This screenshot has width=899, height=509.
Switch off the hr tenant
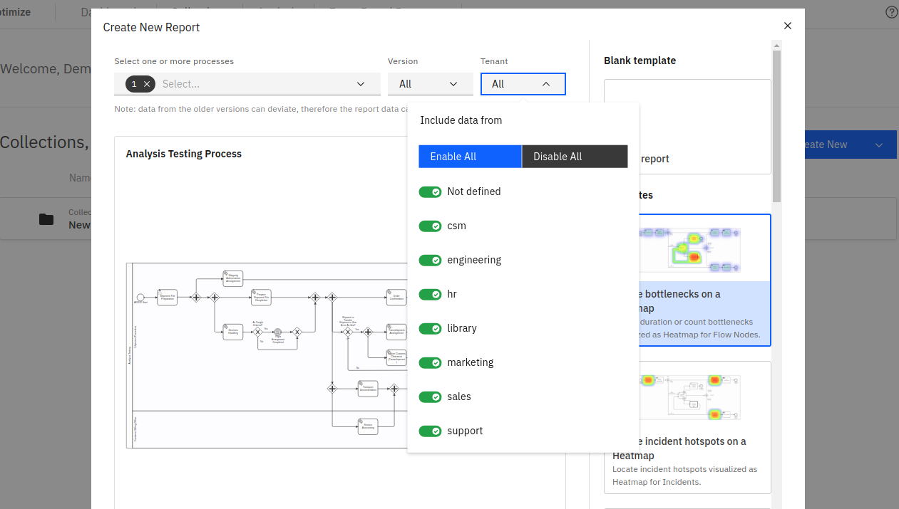coord(430,295)
